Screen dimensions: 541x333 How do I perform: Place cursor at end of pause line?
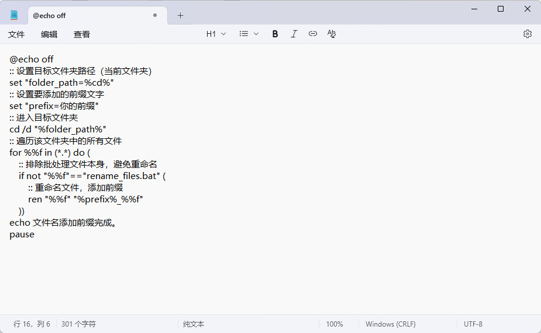pos(35,234)
